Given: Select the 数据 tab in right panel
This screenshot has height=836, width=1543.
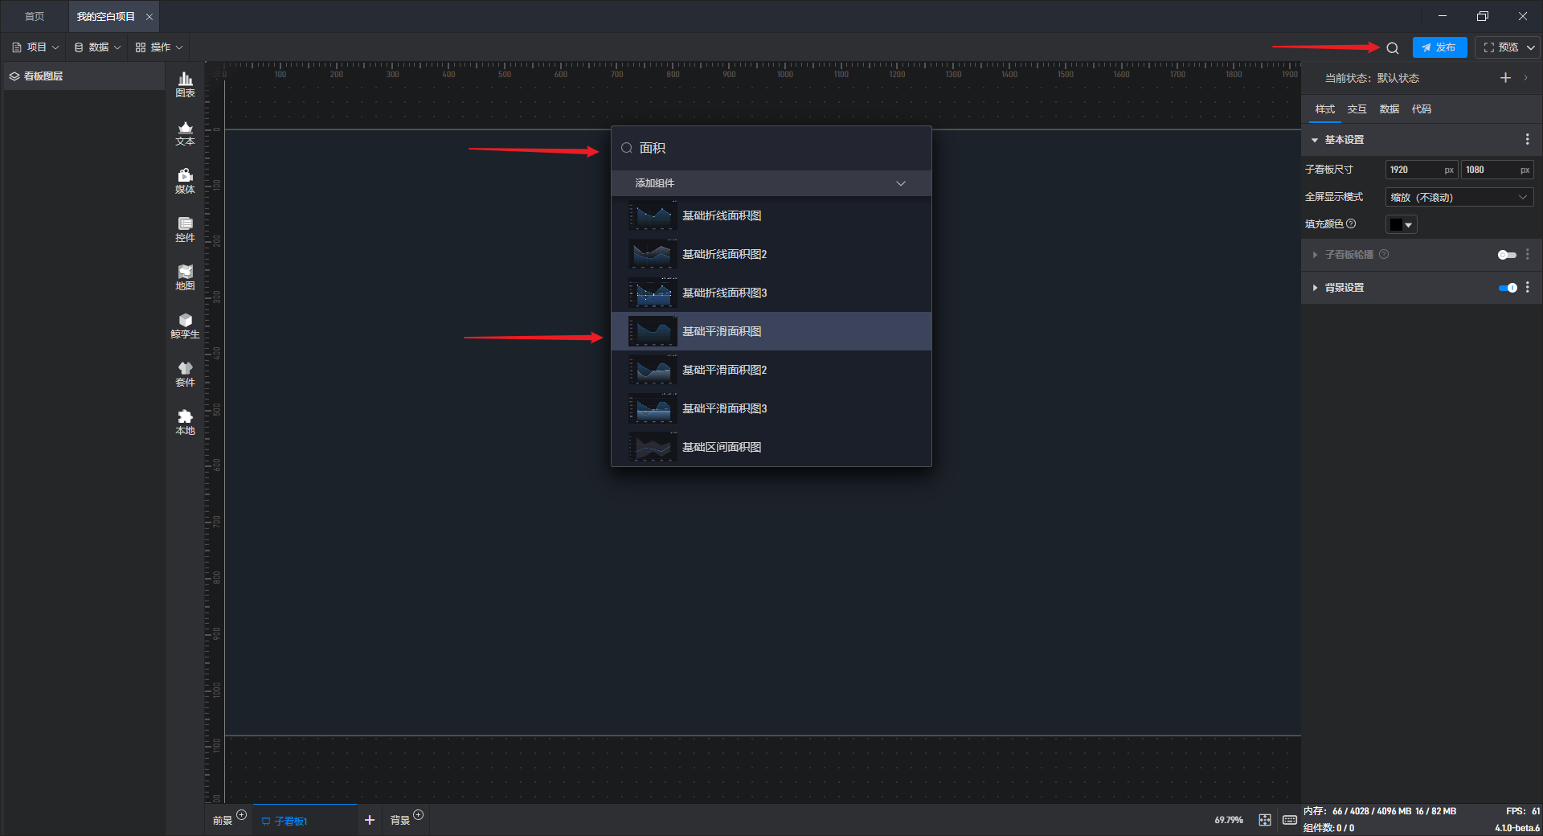Looking at the screenshot, I should (x=1389, y=109).
